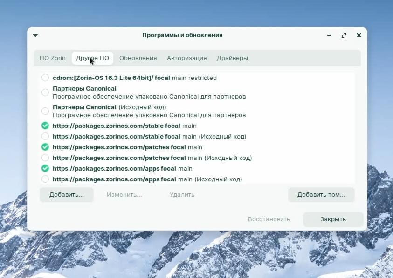Enable the first Партнеры Canonical checkbox
Image resolution: width=393 pixels, height=278 pixels.
(x=45, y=93)
